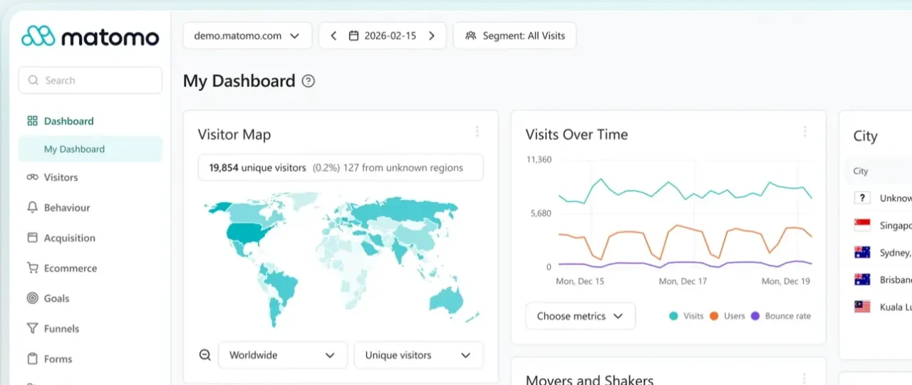
Task: Click into the Search input field
Action: coord(90,80)
